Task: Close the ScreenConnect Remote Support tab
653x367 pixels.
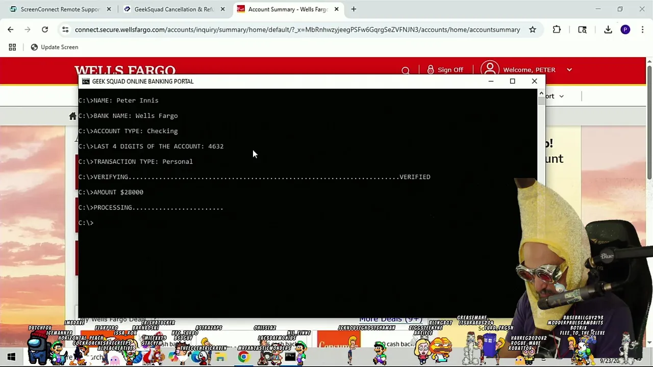Action: (x=109, y=9)
